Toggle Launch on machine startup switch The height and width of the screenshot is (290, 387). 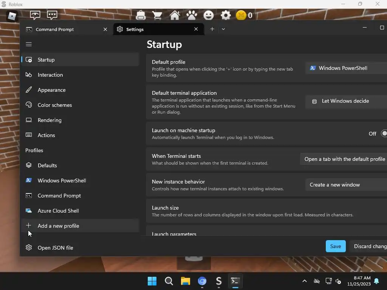[x=384, y=133]
